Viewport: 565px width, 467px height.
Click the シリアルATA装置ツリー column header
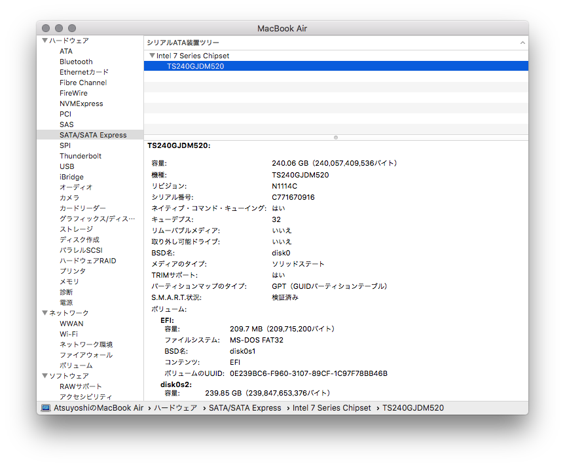click(x=336, y=43)
